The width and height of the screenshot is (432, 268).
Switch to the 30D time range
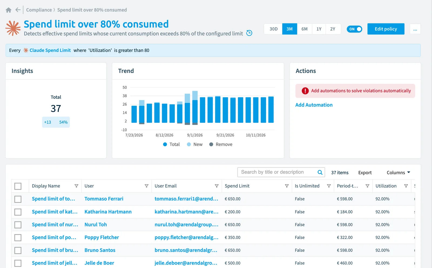(x=273, y=29)
